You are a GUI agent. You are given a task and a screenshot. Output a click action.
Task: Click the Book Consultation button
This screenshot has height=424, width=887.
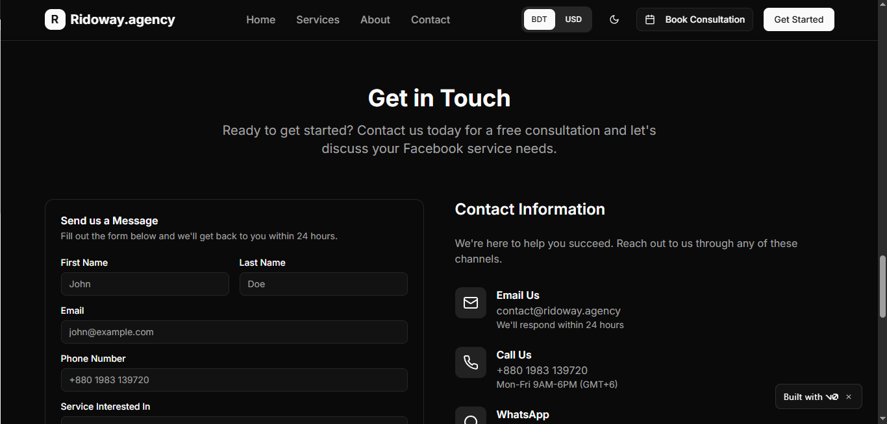tap(695, 19)
